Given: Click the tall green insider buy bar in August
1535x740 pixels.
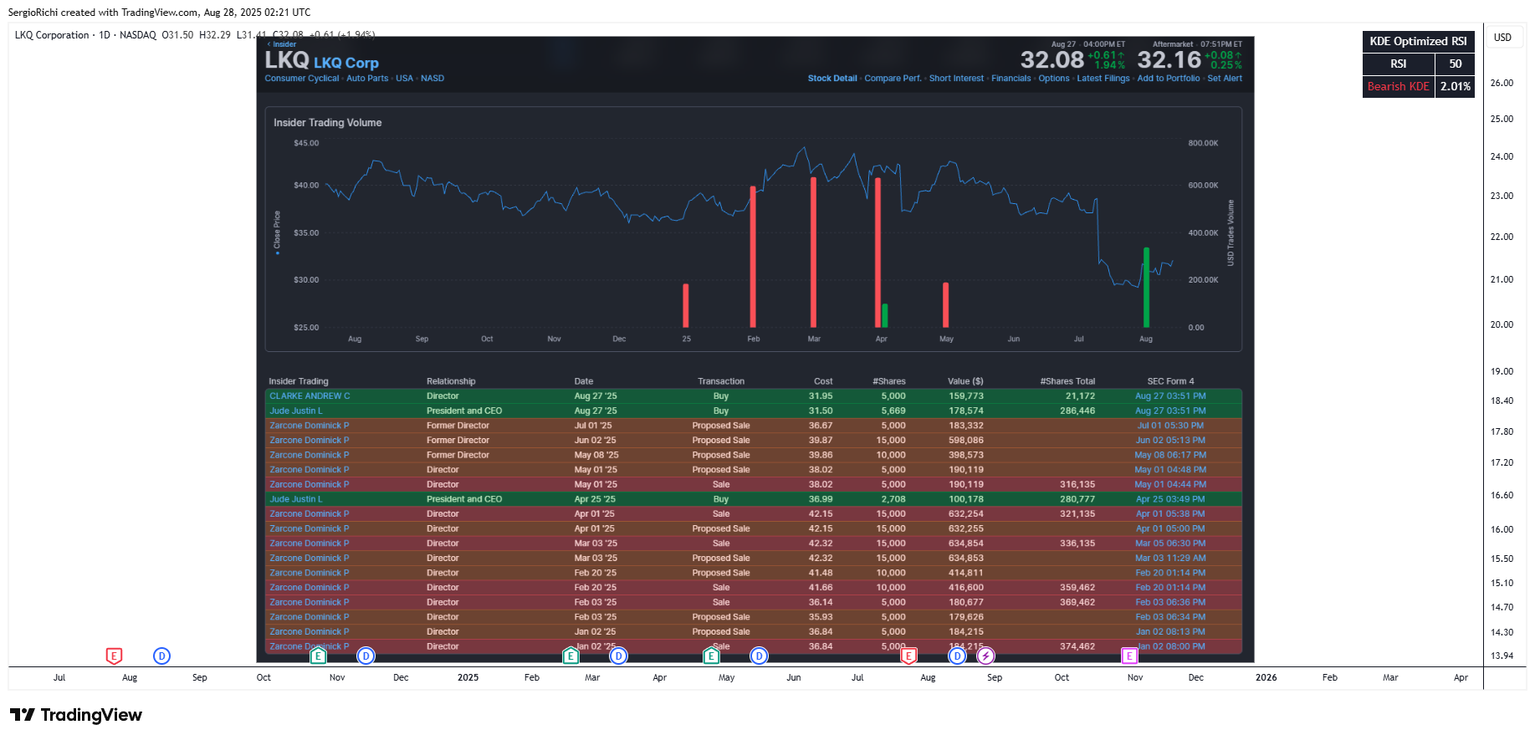Looking at the screenshot, I should (1146, 288).
